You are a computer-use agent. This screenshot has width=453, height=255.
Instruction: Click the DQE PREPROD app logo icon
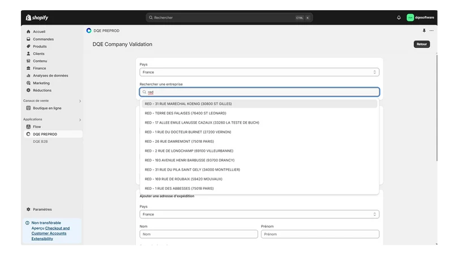pyautogui.click(x=89, y=31)
